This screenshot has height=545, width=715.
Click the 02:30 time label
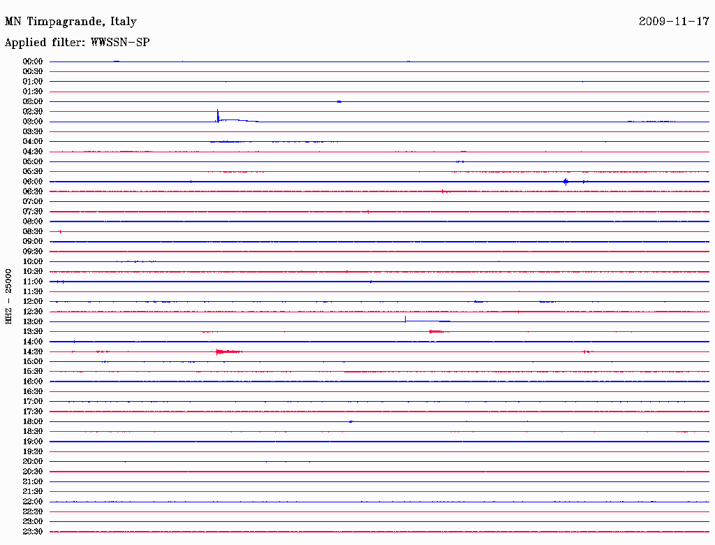click(33, 111)
